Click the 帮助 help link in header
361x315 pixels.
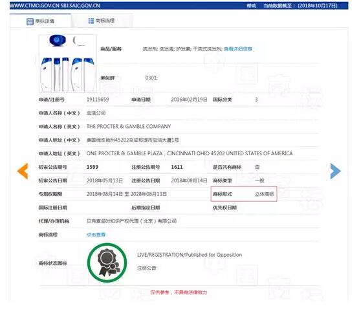(x=252, y=6)
